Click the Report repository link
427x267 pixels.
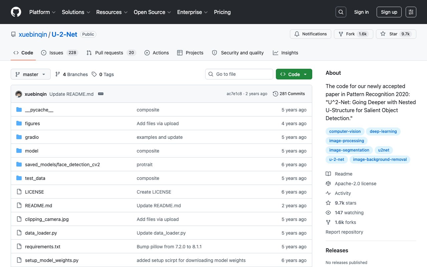pyautogui.click(x=344, y=232)
